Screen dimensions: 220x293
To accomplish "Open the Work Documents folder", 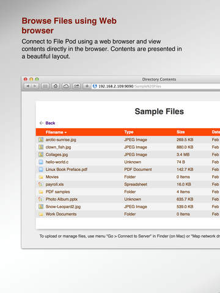I will pyautogui.click(x=61, y=214).
